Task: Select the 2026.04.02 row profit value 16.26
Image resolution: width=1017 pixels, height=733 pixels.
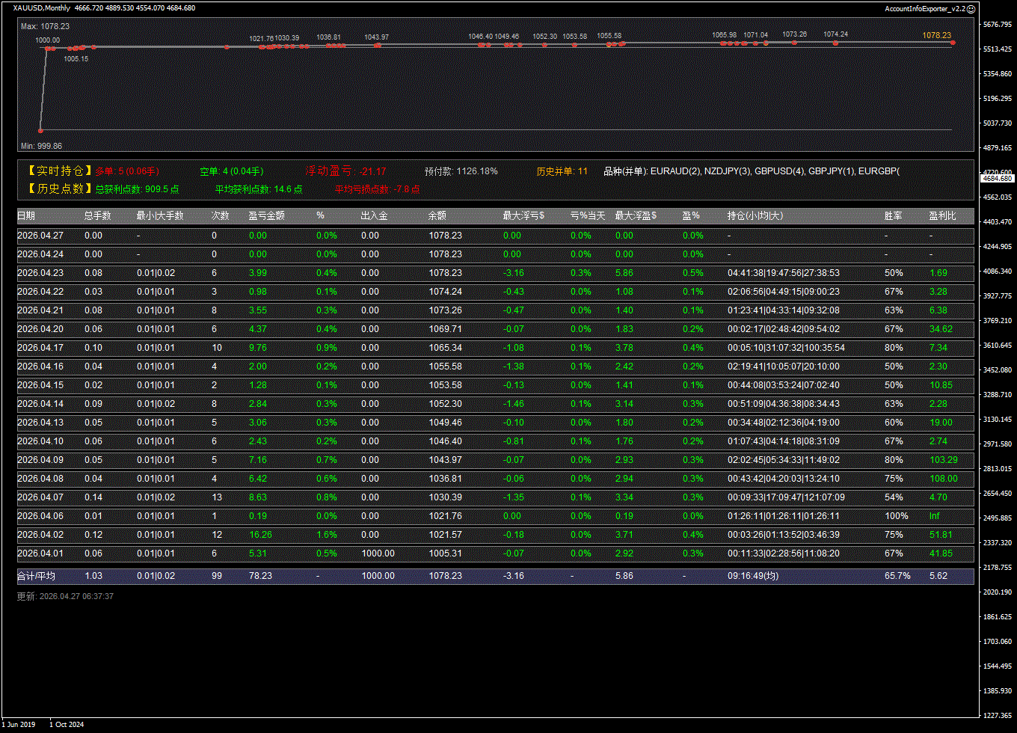Action: click(260, 535)
